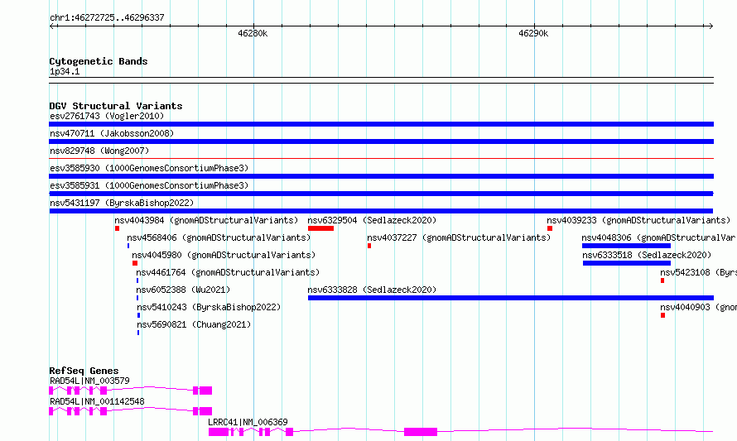
Task: Click the nsv5410243 (ByrskaBishop2022) label
Action: [x=209, y=307]
